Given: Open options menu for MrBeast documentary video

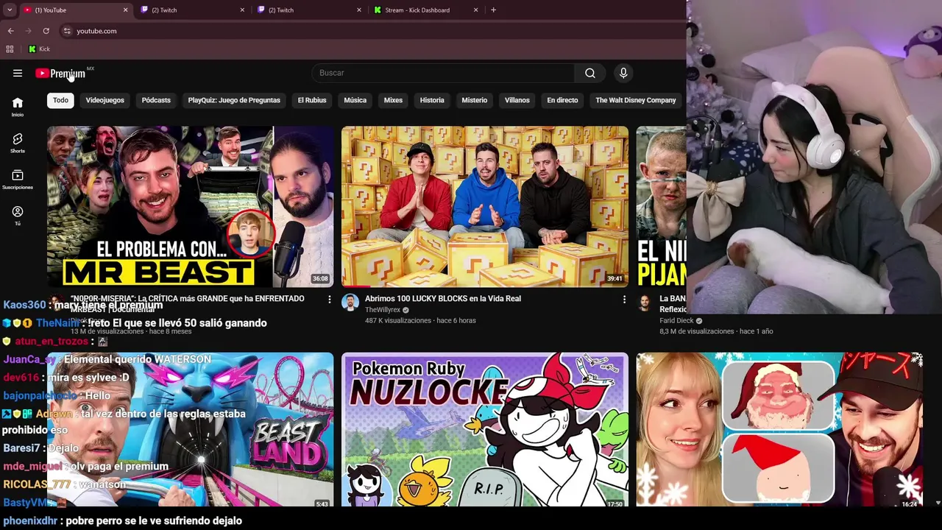Looking at the screenshot, I should [330, 300].
